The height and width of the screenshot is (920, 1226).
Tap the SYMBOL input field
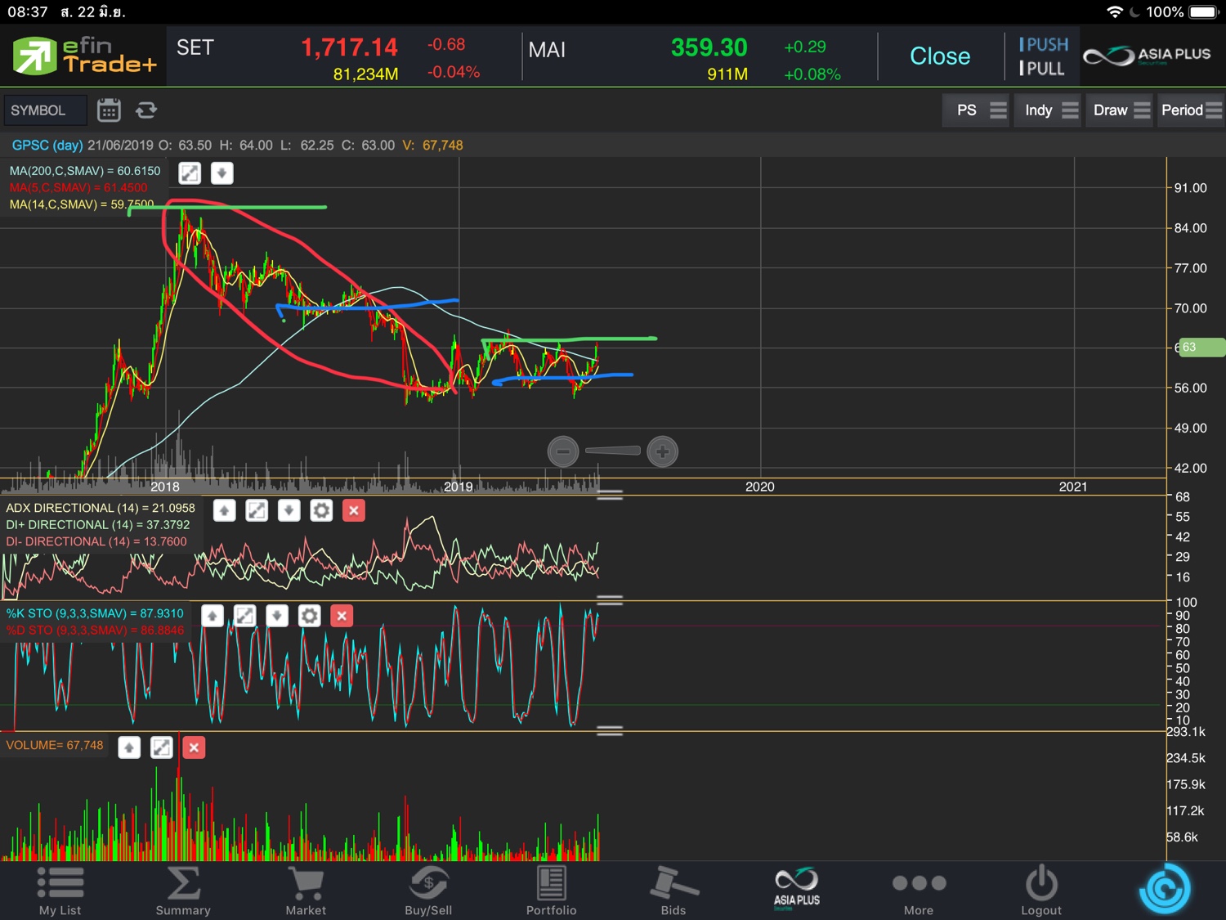pyautogui.click(x=45, y=110)
